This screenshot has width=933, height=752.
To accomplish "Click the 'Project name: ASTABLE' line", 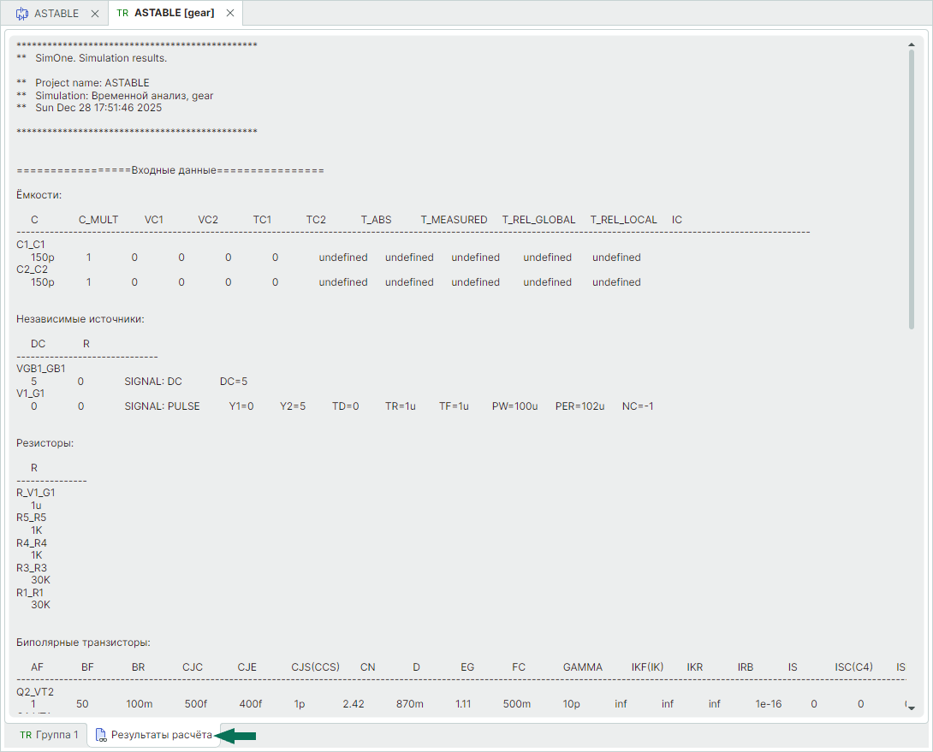I will [x=92, y=83].
